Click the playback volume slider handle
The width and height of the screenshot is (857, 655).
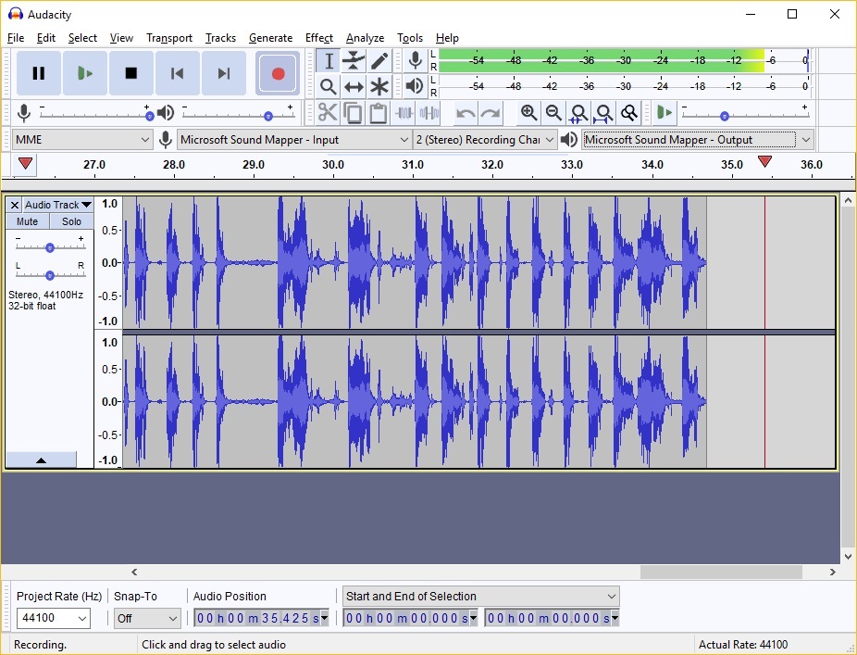tap(268, 116)
